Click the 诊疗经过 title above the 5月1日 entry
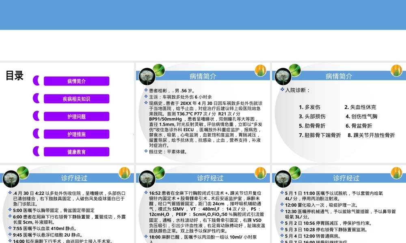This screenshot has width=406, height=243. [346, 178]
